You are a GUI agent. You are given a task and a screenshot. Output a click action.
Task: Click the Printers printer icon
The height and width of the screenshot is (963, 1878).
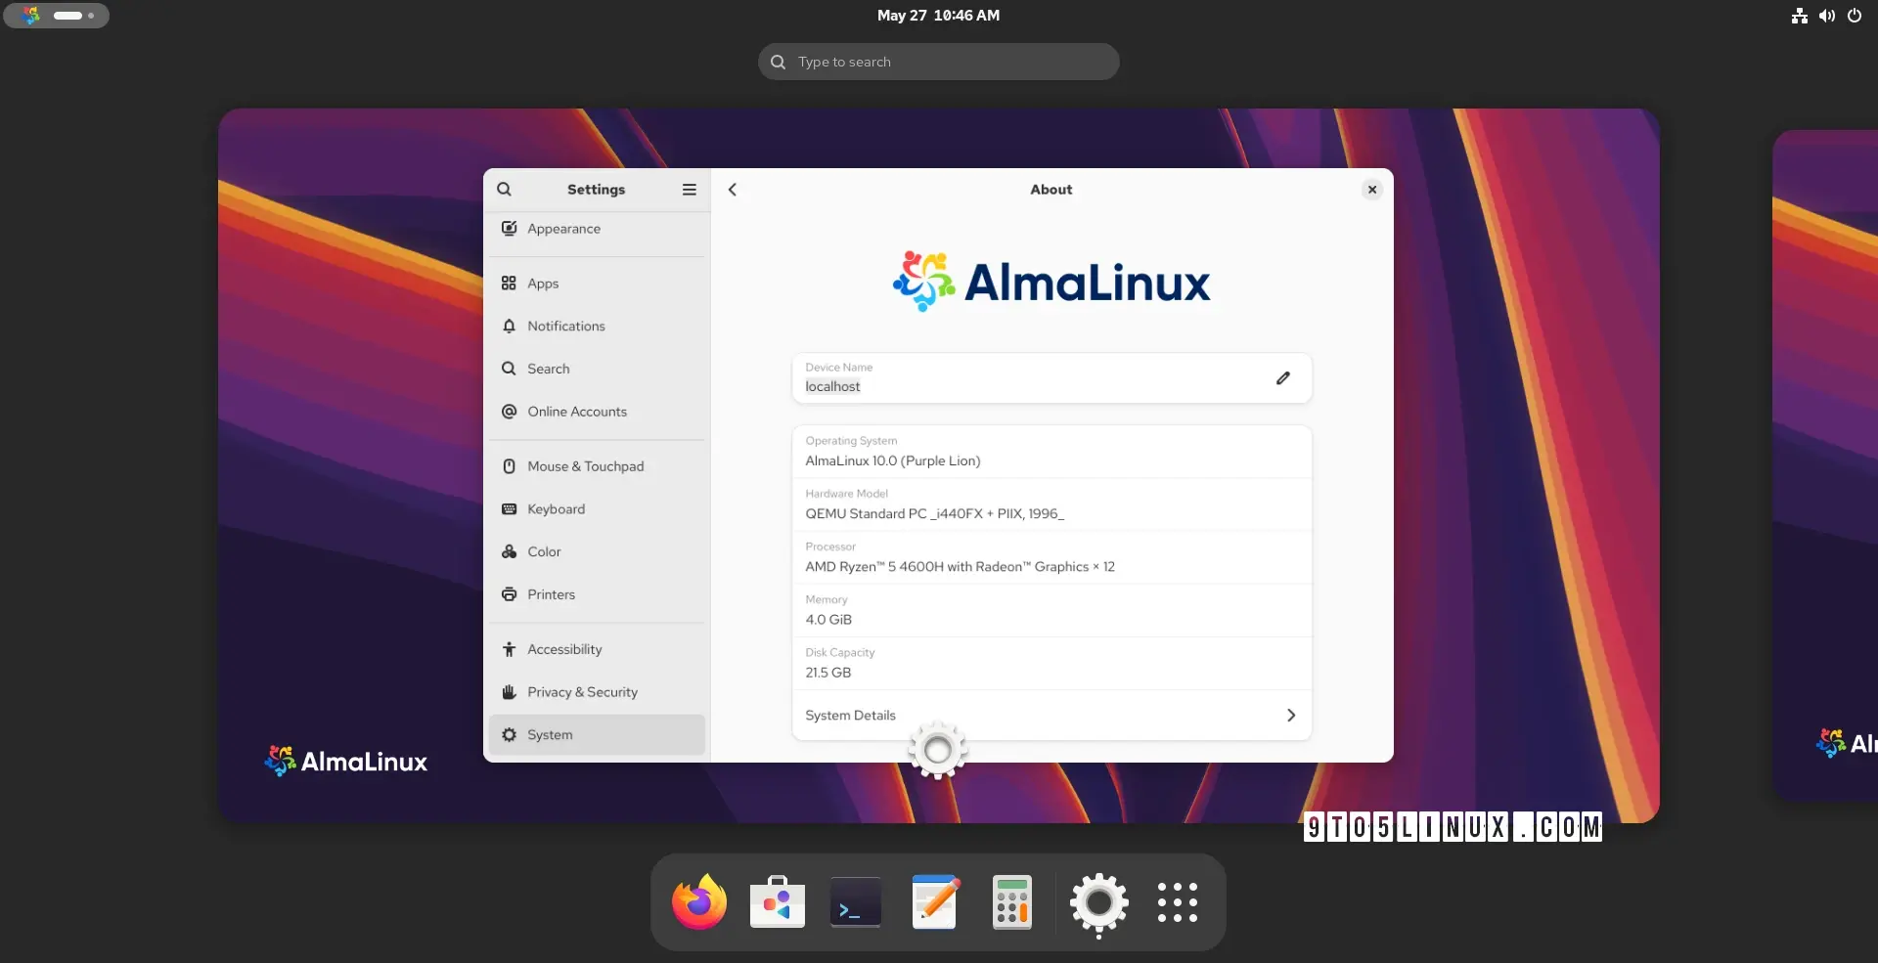click(x=509, y=594)
